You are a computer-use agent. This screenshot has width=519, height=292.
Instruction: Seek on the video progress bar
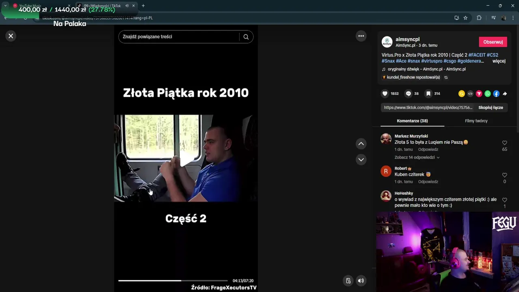(173, 281)
